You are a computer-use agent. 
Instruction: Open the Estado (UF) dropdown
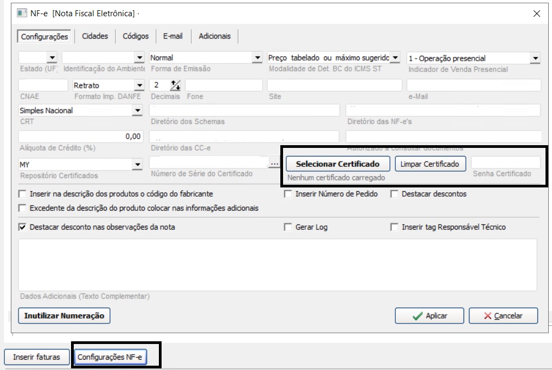pos(52,57)
